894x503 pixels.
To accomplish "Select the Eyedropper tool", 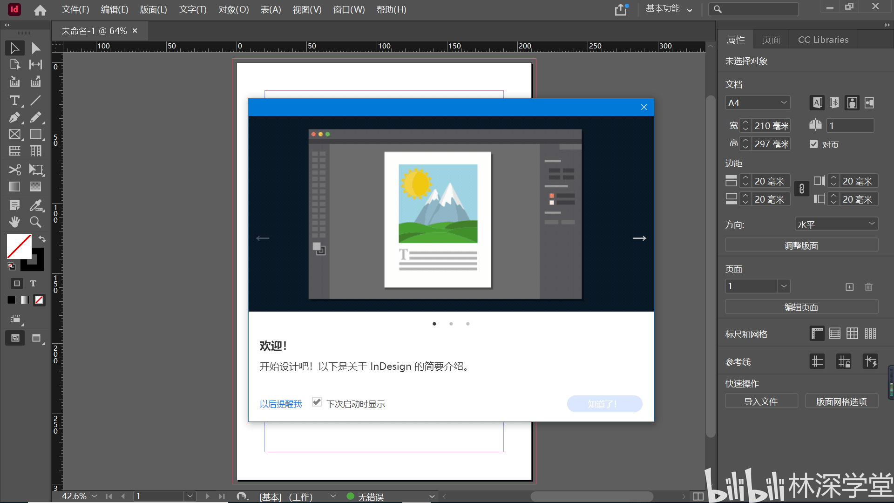I will coord(36,205).
